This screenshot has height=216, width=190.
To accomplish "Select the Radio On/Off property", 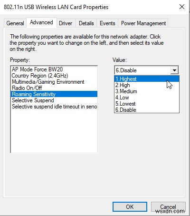I will point(54,88).
